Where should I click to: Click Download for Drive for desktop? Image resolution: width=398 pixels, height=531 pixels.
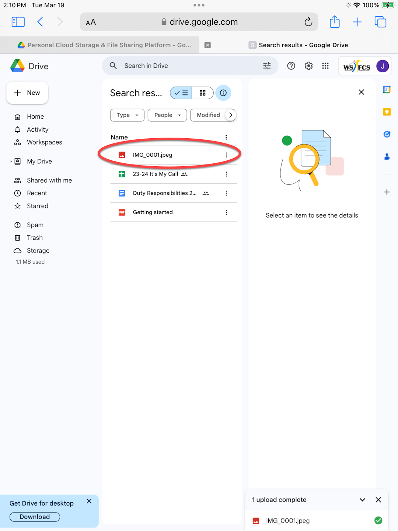tap(35, 517)
